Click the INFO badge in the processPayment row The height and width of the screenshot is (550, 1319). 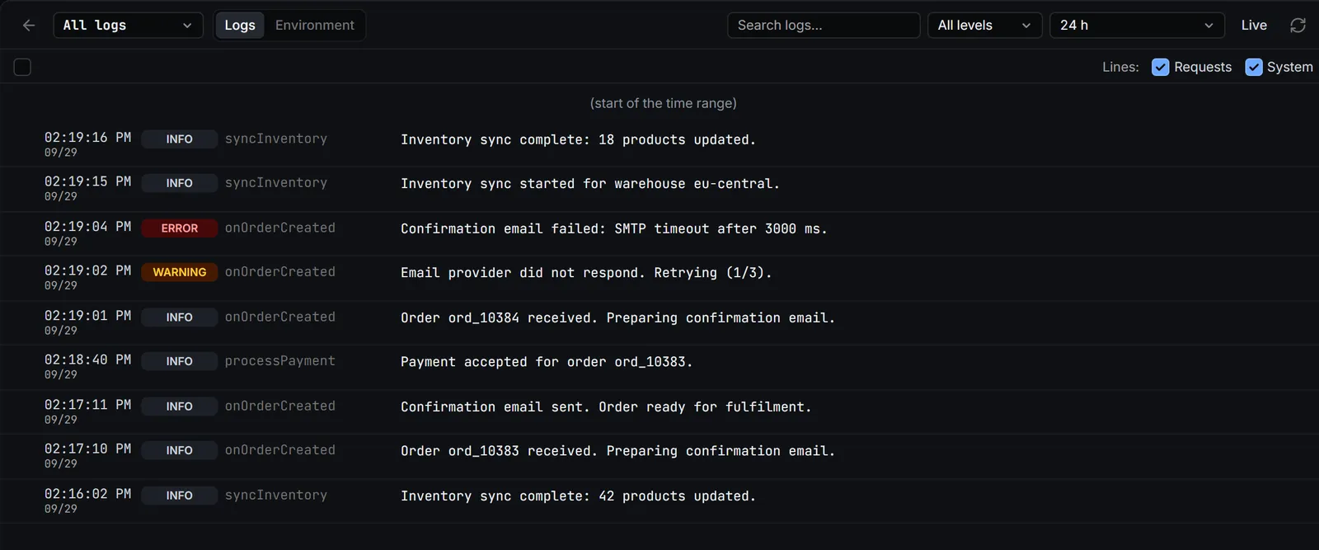click(x=180, y=362)
